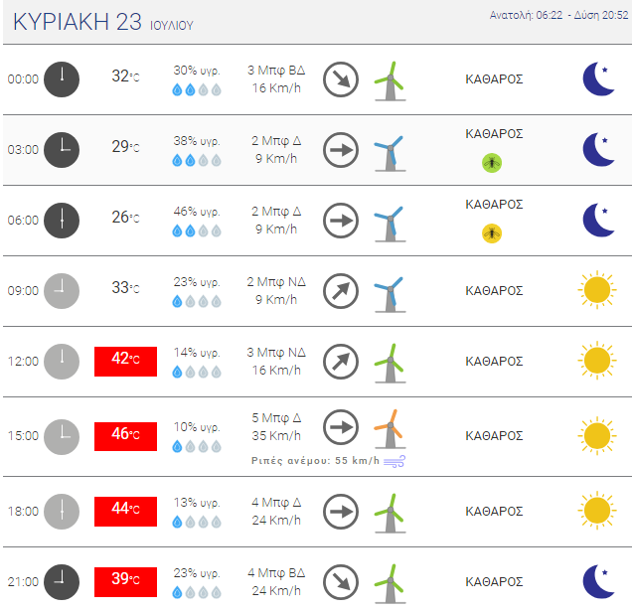Click the orange wind turbine at 15:00
The height and width of the screenshot is (613, 632).
point(390,429)
